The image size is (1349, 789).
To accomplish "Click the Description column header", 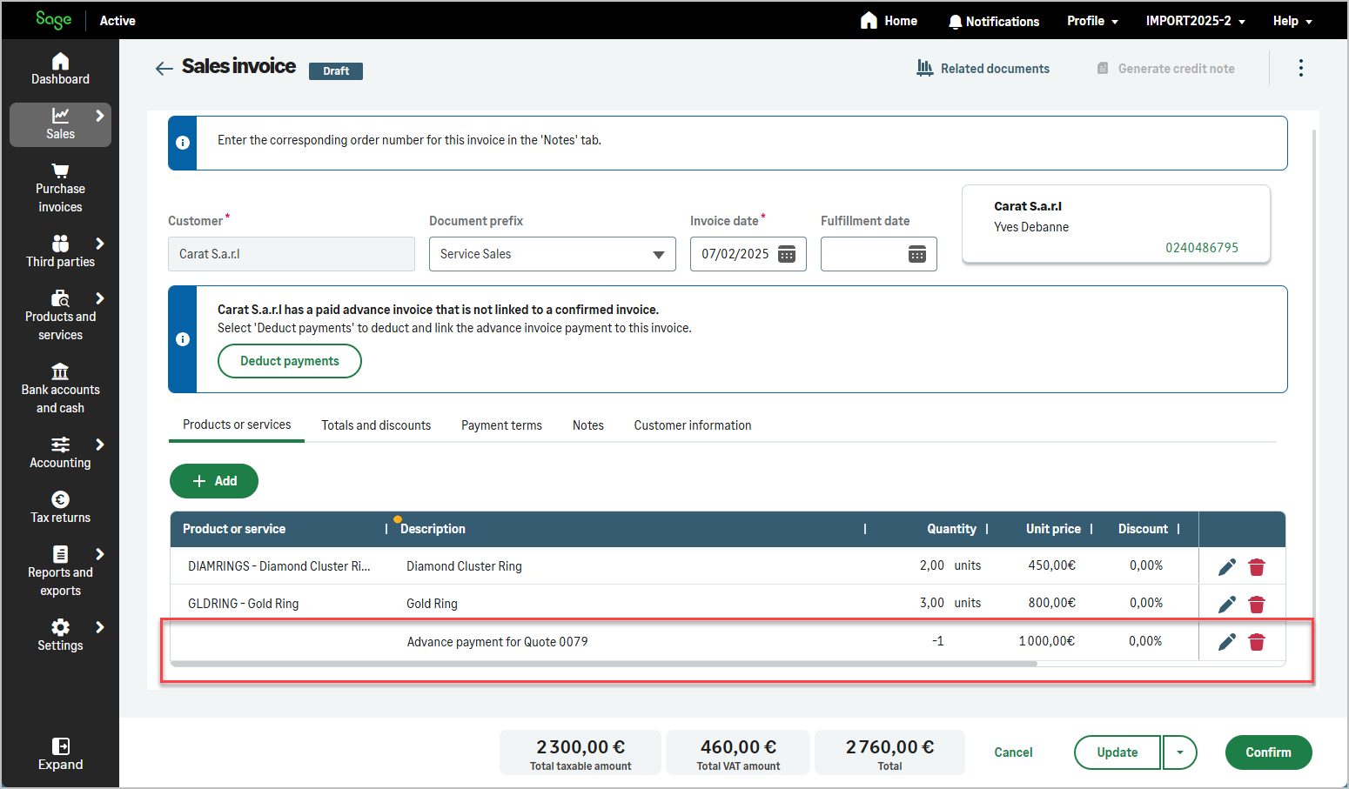I will [433, 529].
